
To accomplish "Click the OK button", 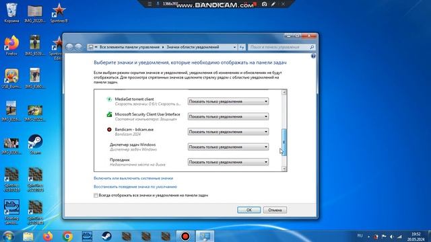I will tap(248, 210).
